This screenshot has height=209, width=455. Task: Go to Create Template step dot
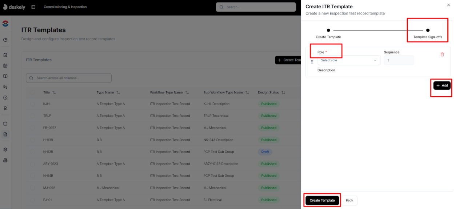328,31
